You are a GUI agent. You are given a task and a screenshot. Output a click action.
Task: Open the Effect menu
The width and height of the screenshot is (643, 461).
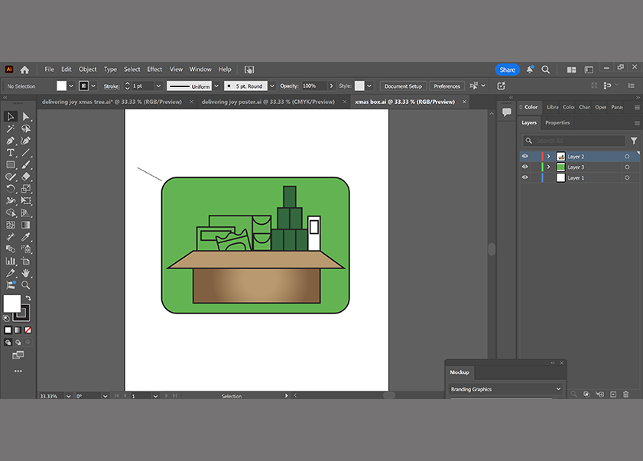pos(154,70)
